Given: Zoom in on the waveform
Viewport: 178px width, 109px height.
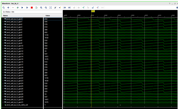Looking at the screenshot, I should (x=41, y=8).
